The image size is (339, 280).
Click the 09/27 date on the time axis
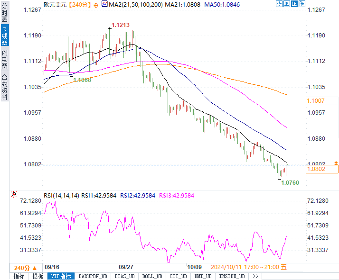click(x=126, y=267)
